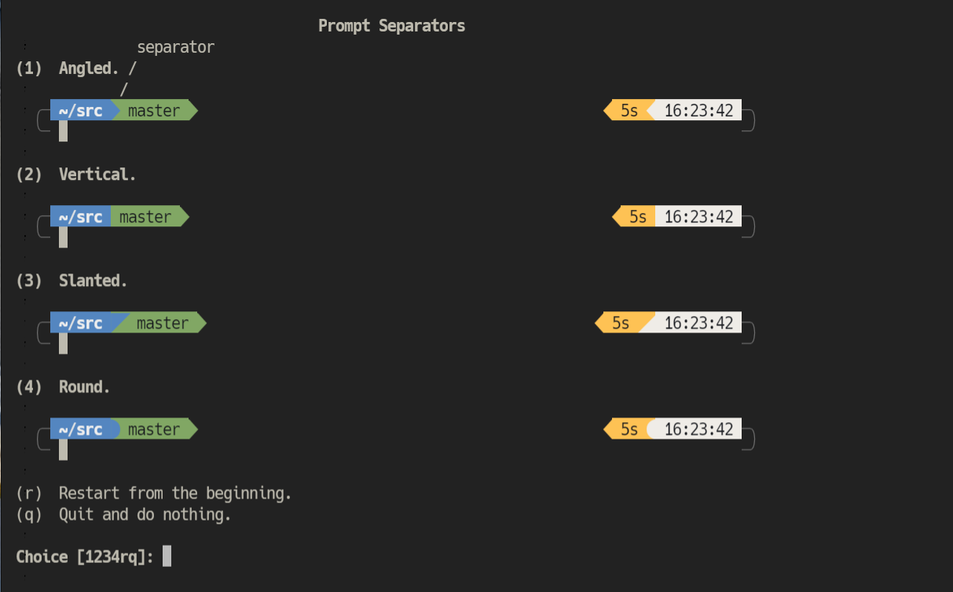Click the green master segment under Vertical
Viewport: 953px width, 592px height.
(149, 216)
